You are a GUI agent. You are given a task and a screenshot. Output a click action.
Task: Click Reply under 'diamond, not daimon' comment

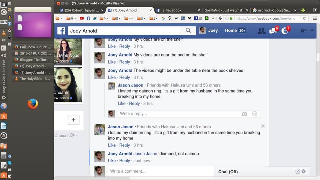(124, 161)
